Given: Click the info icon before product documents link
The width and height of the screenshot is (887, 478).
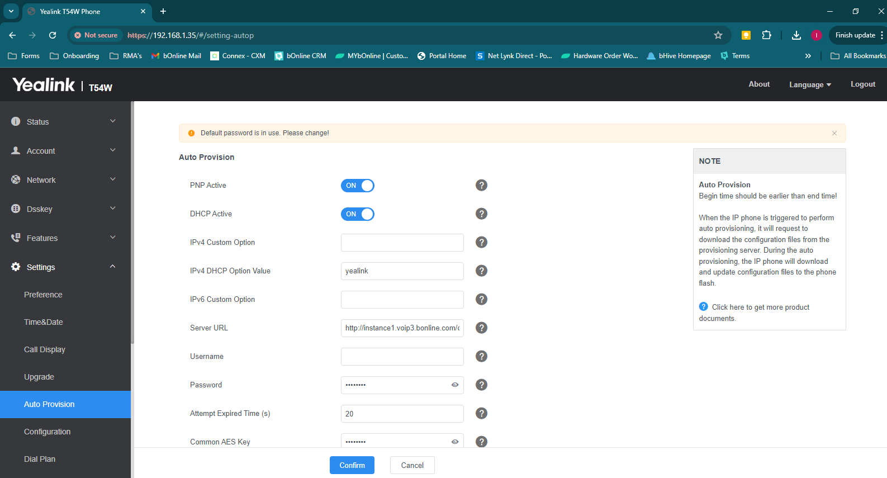Looking at the screenshot, I should point(704,307).
